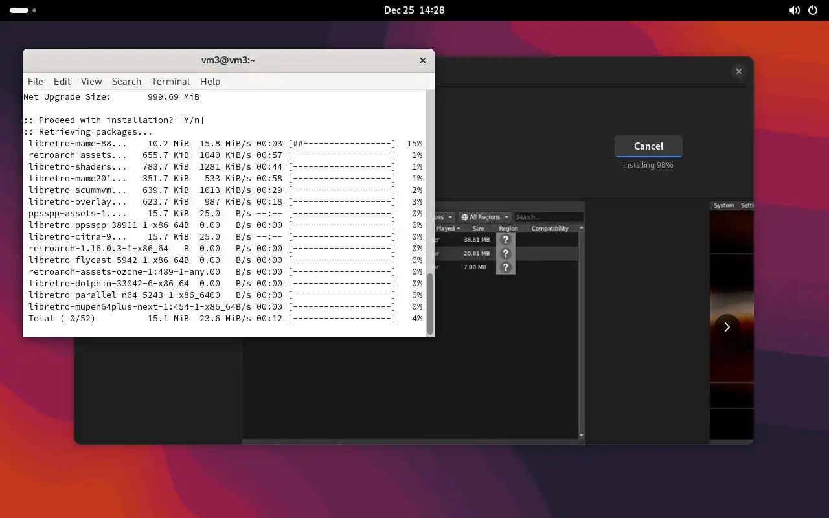
Task: Click the libretro-mame-88 download line
Action: pyautogui.click(x=225, y=143)
